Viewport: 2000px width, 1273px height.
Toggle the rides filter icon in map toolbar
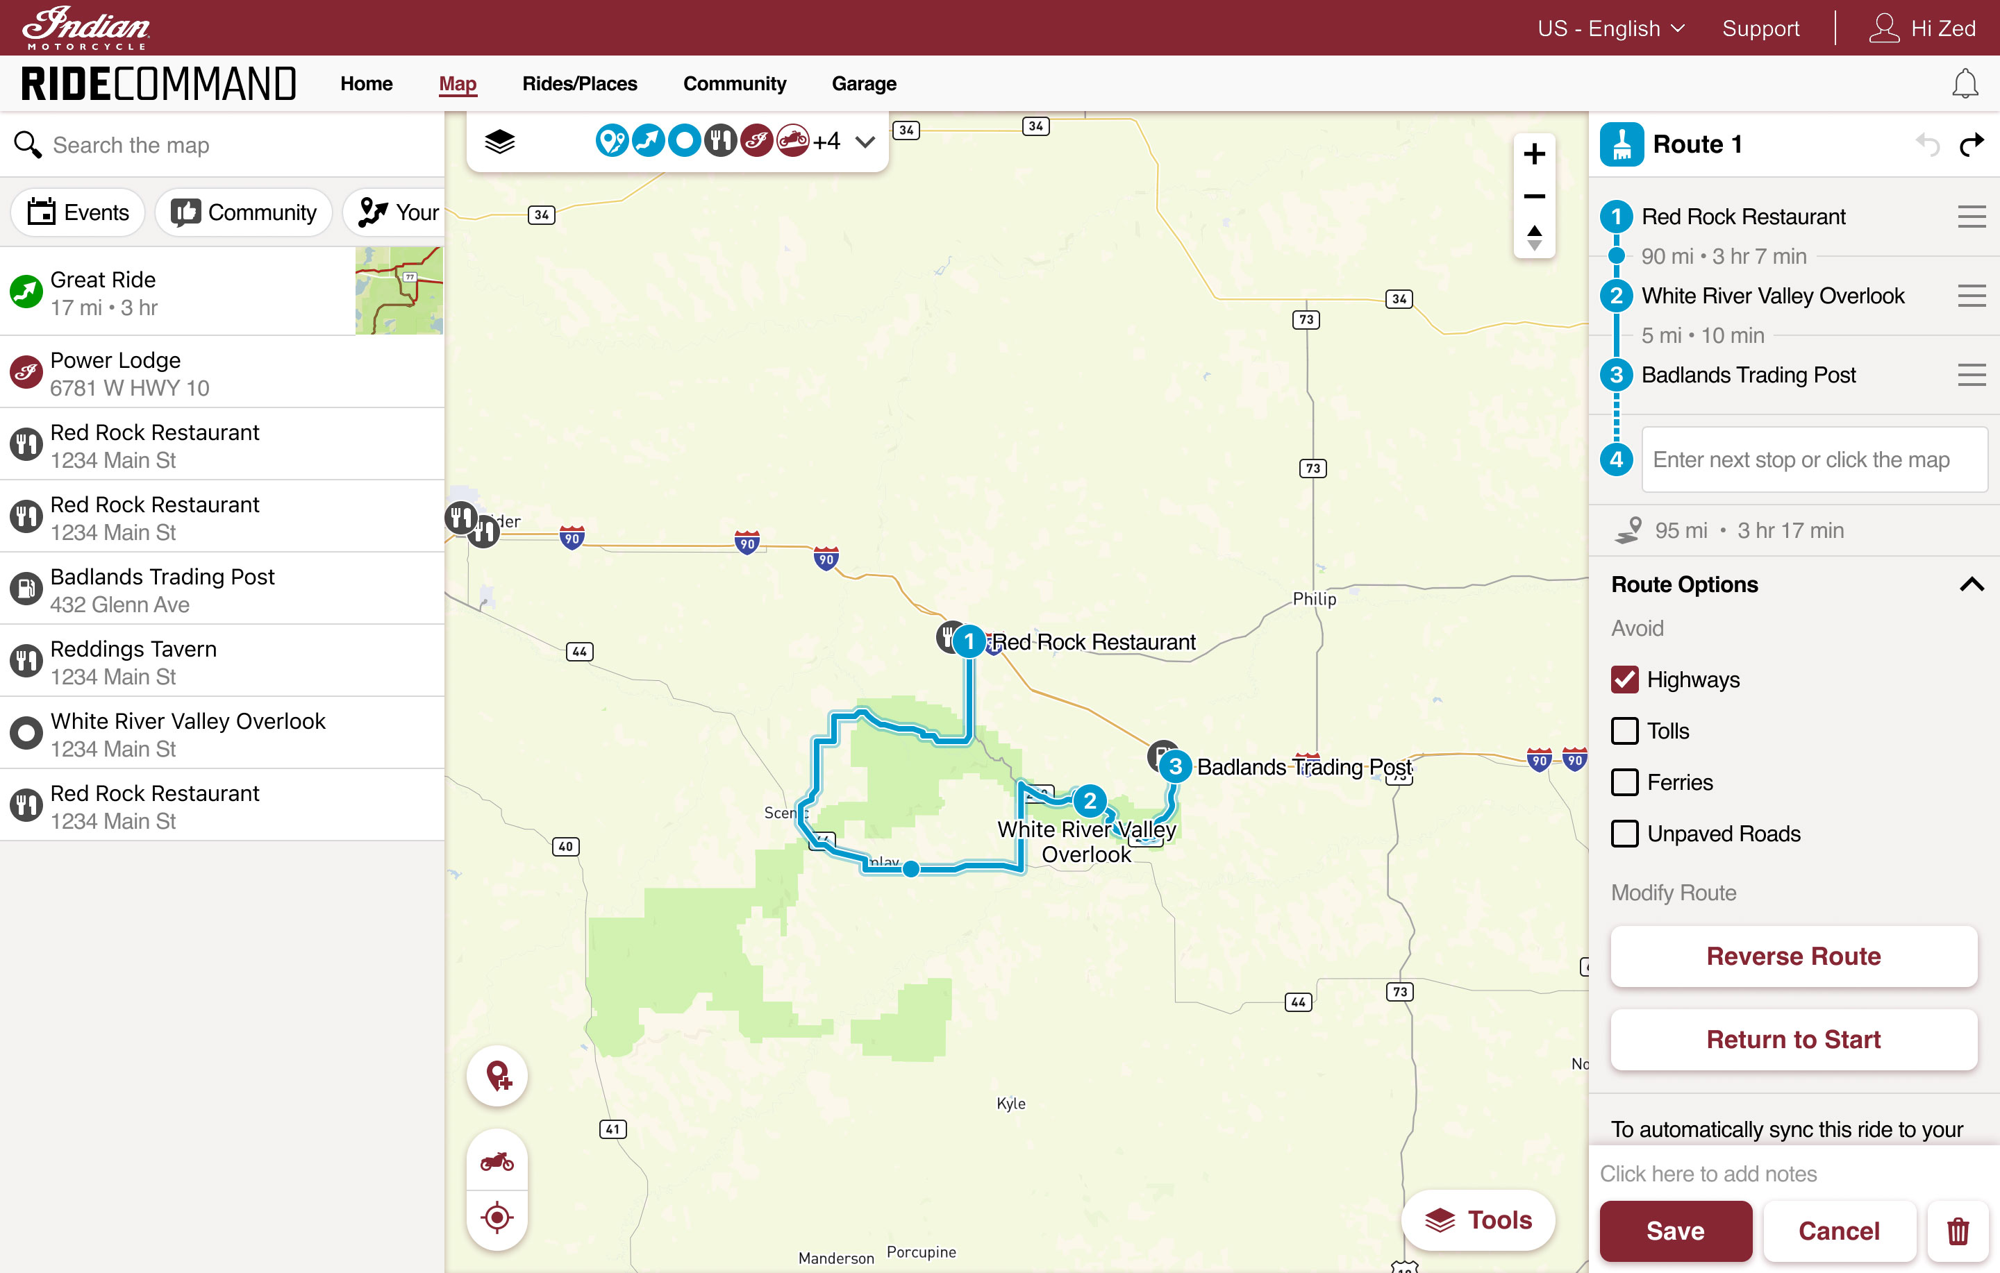pos(649,141)
